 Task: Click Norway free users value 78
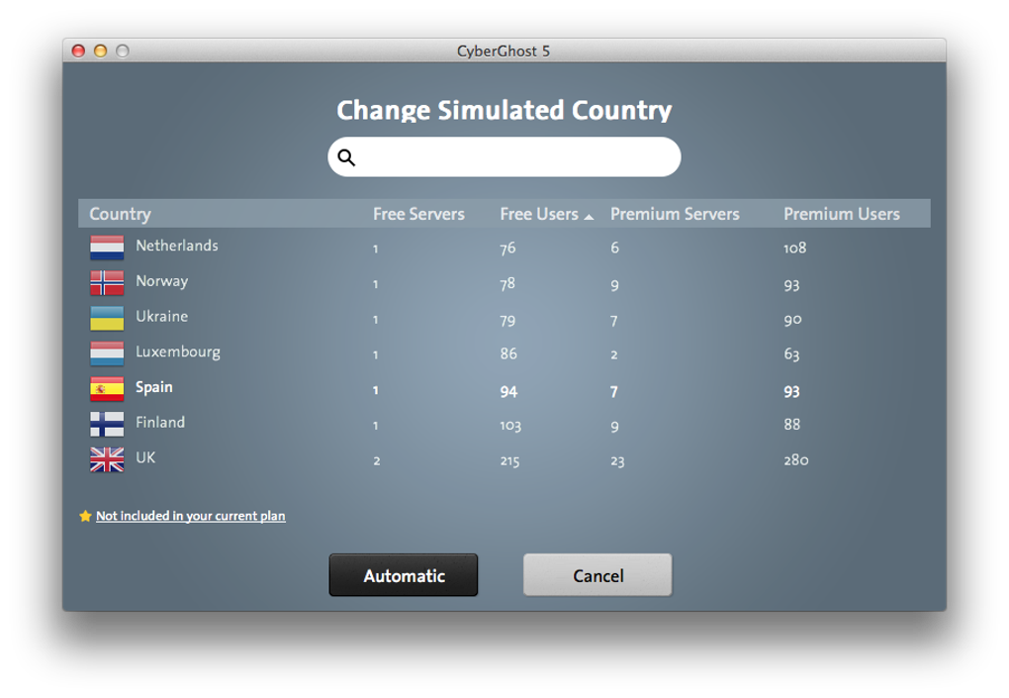point(507,283)
